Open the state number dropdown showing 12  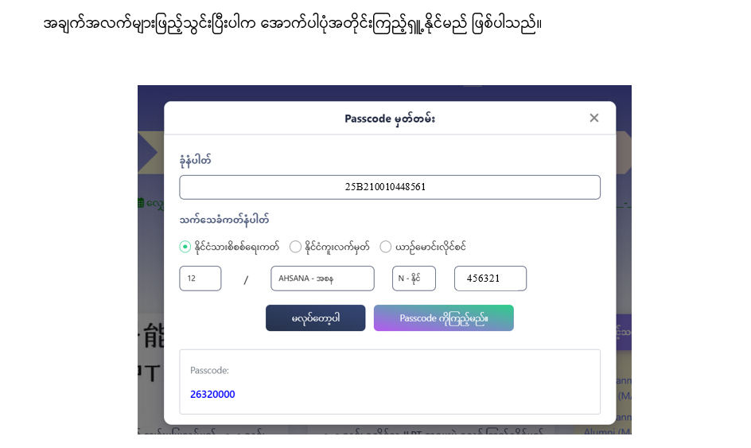pyautogui.click(x=200, y=279)
